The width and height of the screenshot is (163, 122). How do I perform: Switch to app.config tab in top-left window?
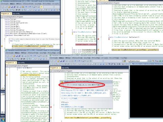tap(16, 14)
